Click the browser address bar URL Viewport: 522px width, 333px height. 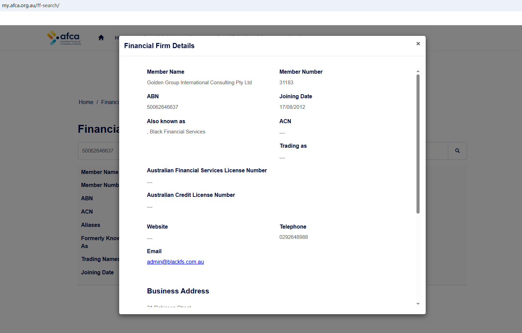[x=31, y=5]
